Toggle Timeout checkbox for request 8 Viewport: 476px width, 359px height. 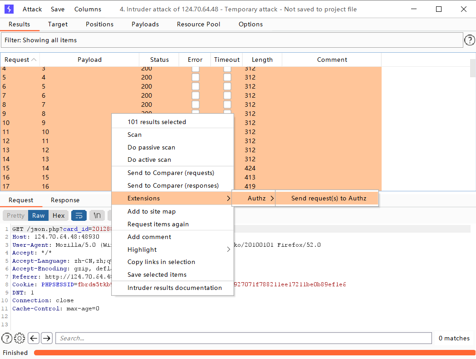(x=227, y=105)
